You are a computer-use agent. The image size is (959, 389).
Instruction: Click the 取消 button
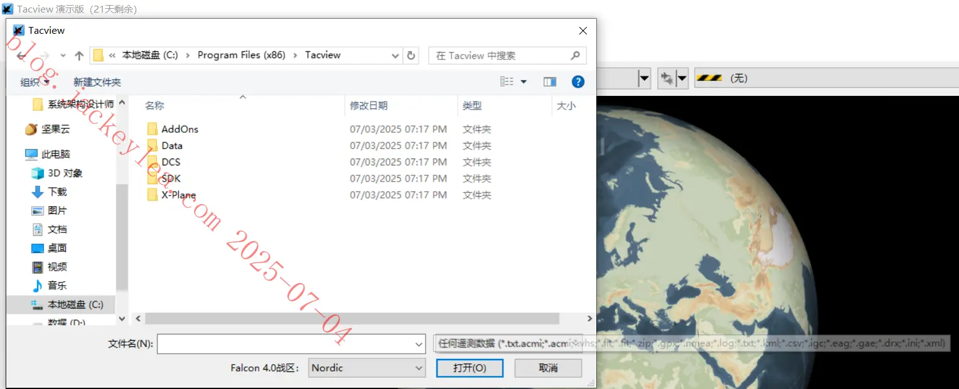tap(548, 368)
